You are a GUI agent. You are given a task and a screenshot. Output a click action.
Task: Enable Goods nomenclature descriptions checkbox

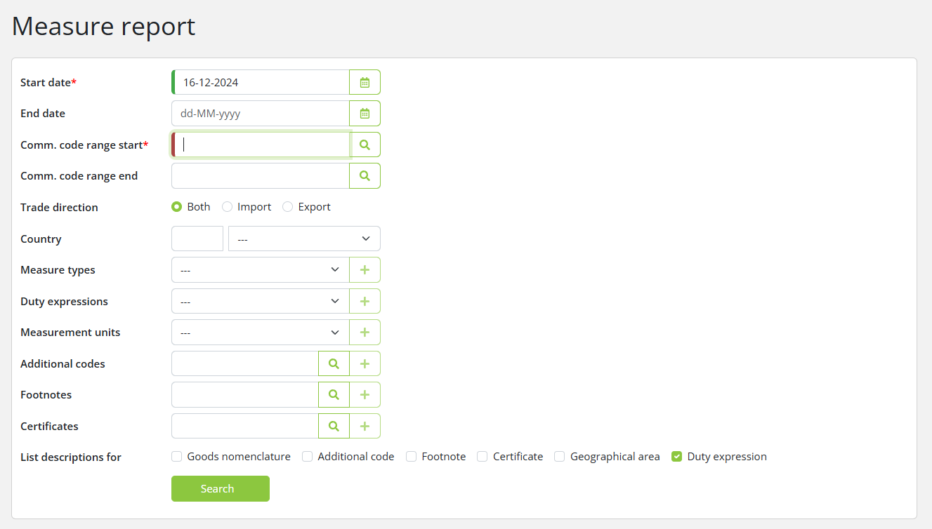click(x=177, y=457)
